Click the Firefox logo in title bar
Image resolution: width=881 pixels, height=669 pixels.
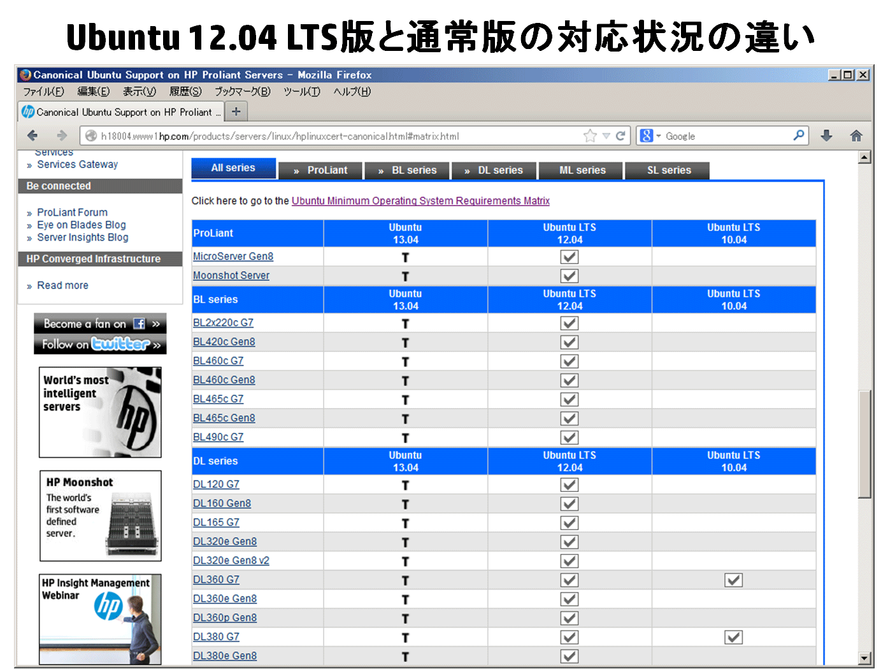coord(25,74)
